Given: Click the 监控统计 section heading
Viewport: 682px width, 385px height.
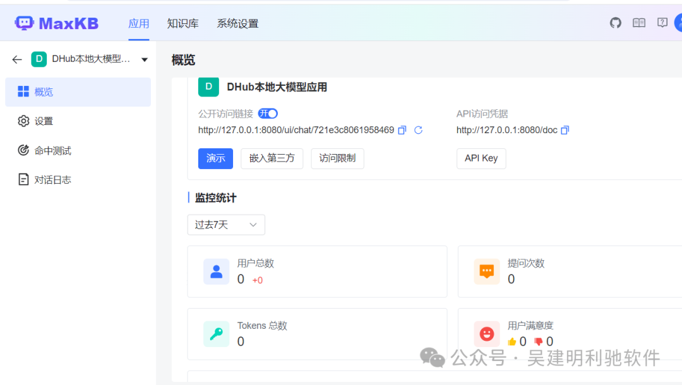Looking at the screenshot, I should tap(215, 198).
